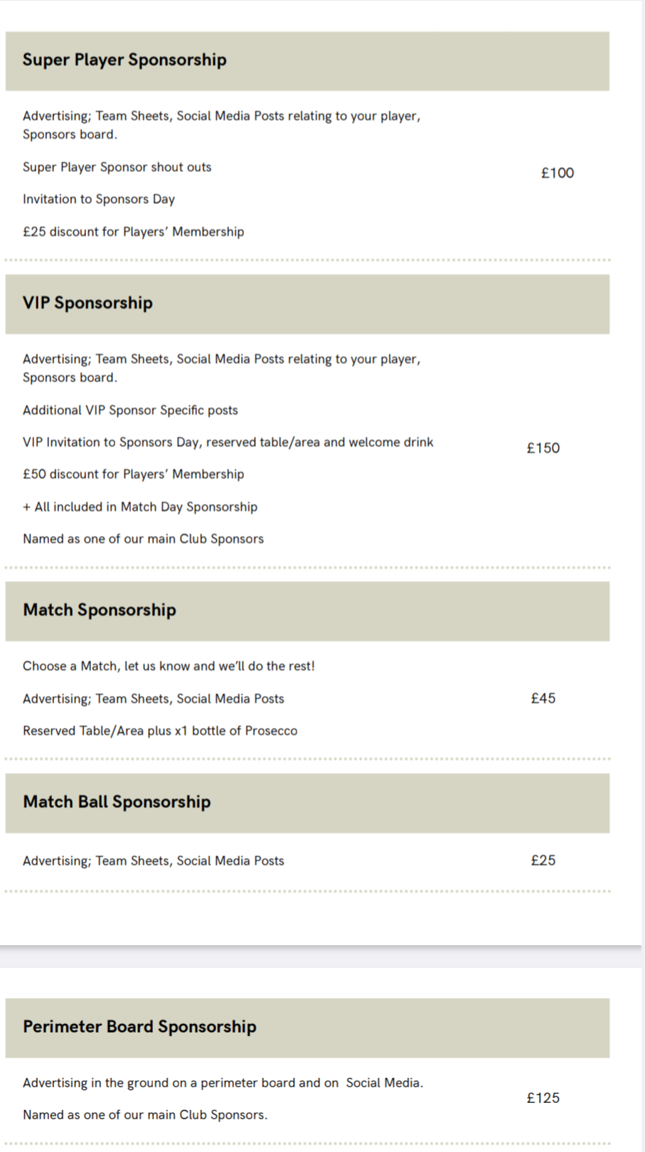Click the £25 discount for Players' Membership text
The image size is (645, 1152).
(x=134, y=232)
